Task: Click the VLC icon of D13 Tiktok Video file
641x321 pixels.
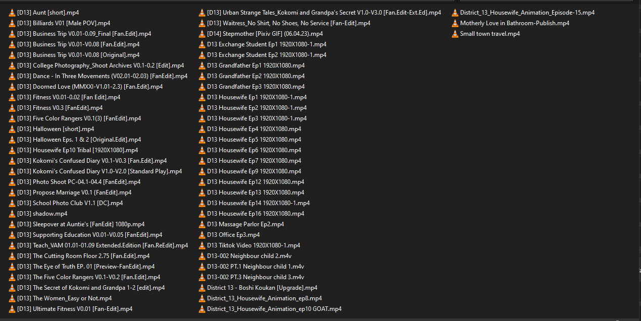Action: tap(202, 245)
